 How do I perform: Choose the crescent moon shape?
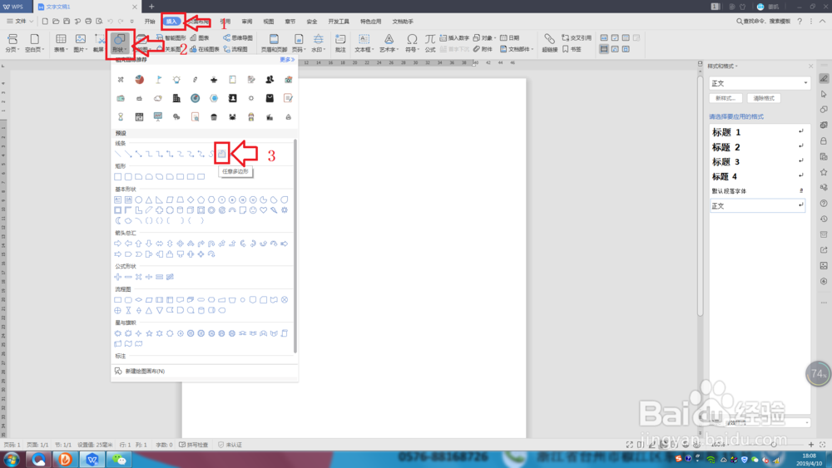(118, 220)
